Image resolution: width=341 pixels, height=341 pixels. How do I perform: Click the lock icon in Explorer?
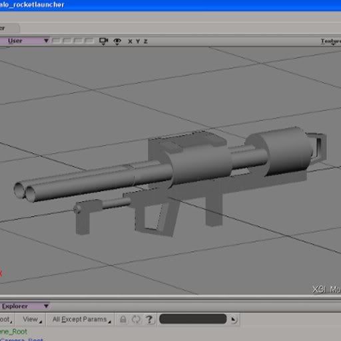pyautogui.click(x=123, y=320)
